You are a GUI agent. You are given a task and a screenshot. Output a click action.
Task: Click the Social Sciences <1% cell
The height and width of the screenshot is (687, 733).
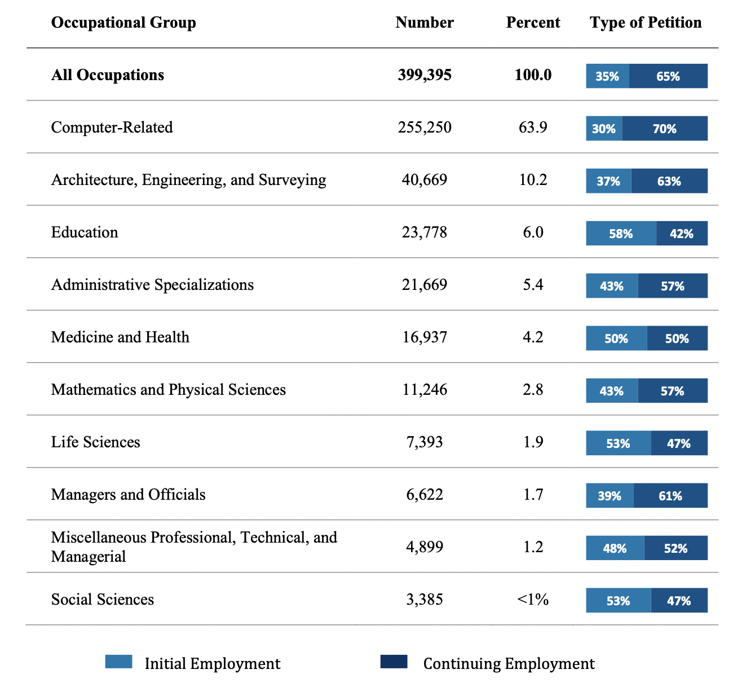[x=533, y=599]
